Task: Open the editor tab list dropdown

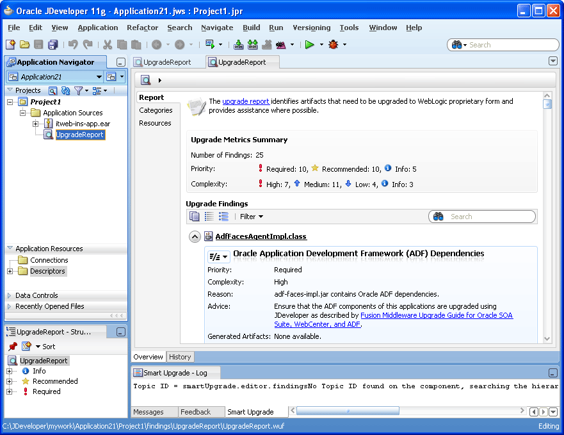Action: (x=553, y=61)
